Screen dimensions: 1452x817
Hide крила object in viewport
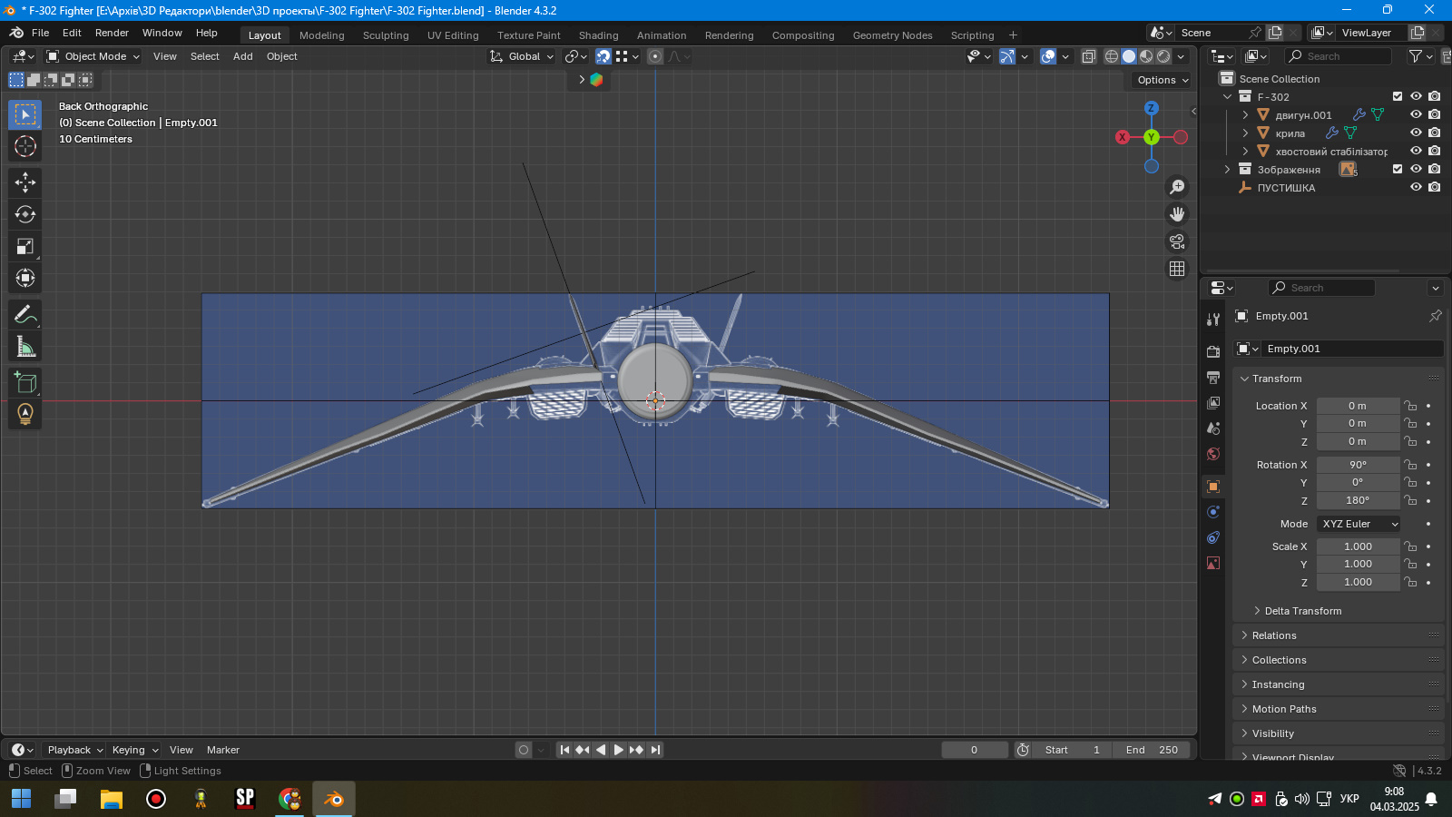1416,133
